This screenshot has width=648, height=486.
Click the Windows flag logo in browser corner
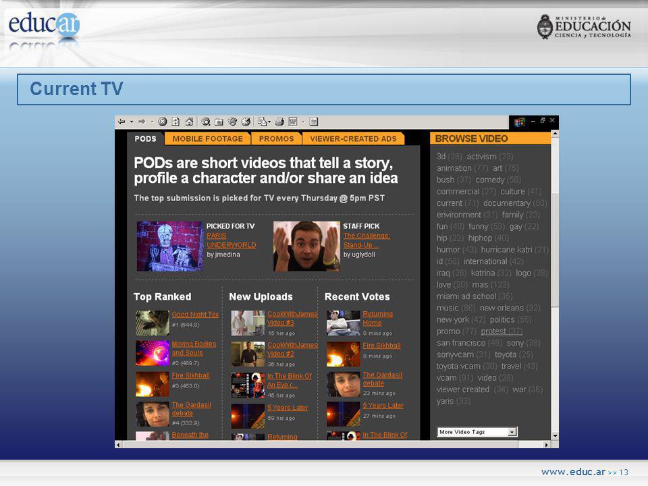tap(519, 122)
